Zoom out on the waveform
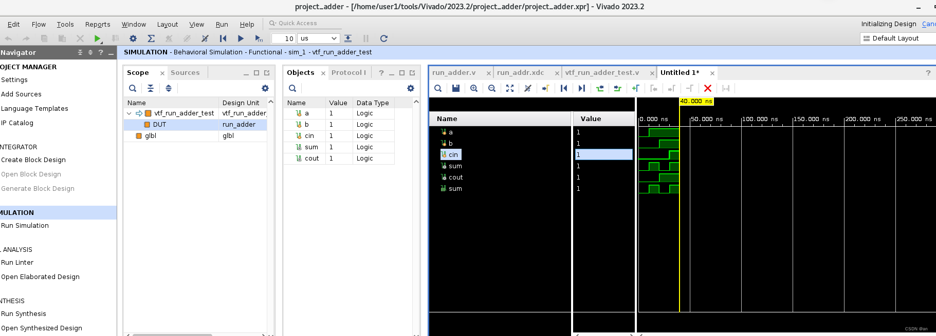 click(x=492, y=88)
